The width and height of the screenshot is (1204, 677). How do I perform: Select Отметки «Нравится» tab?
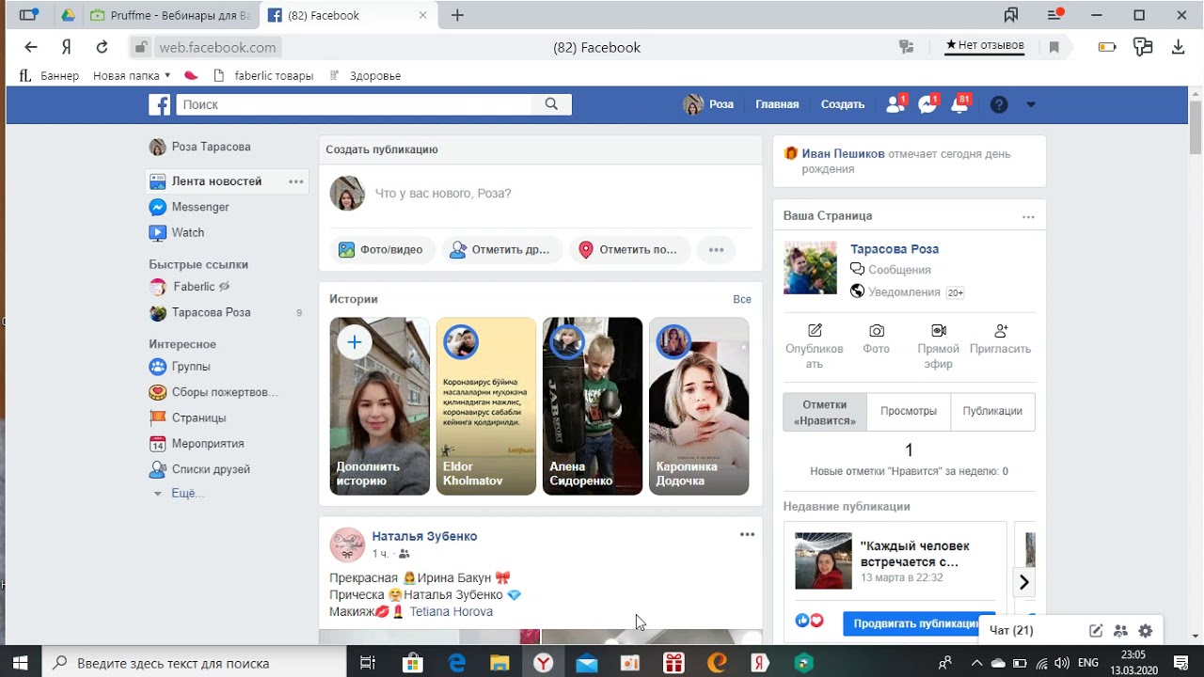pyautogui.click(x=825, y=413)
